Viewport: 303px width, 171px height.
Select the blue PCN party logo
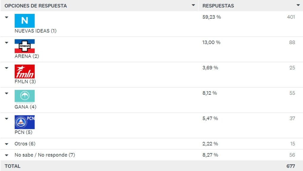(x=25, y=122)
